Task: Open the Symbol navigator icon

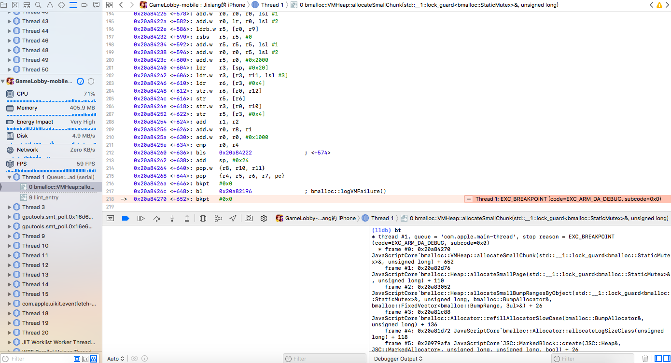Action: [27, 5]
